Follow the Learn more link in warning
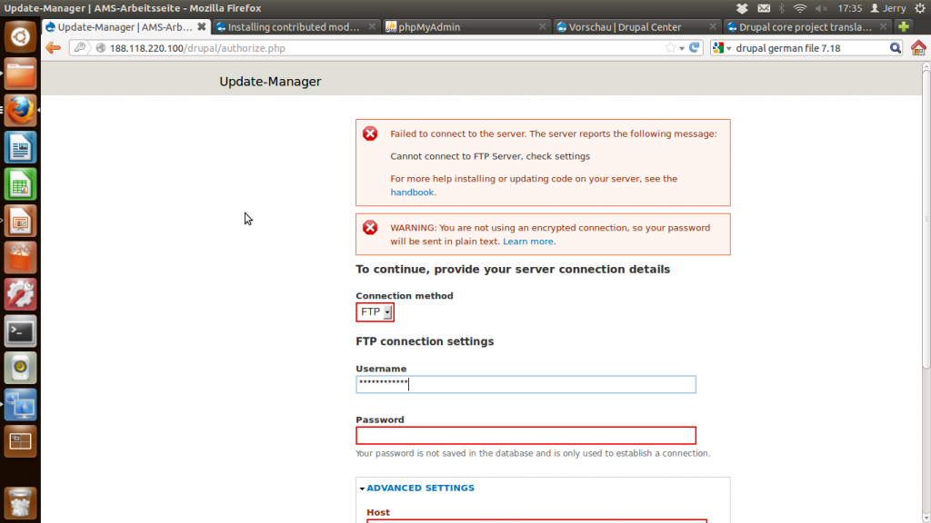Screen dimensions: 931x523 tap(528, 242)
